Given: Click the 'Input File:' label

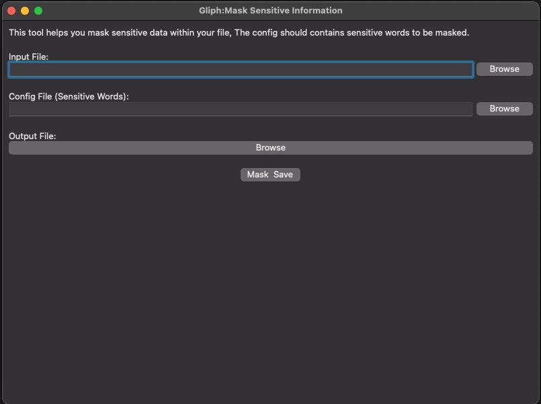Looking at the screenshot, I should 29,56.
